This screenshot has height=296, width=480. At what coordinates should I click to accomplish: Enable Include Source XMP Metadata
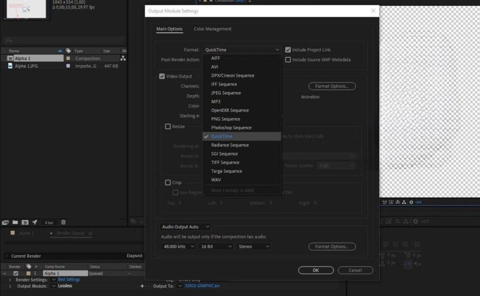288,60
